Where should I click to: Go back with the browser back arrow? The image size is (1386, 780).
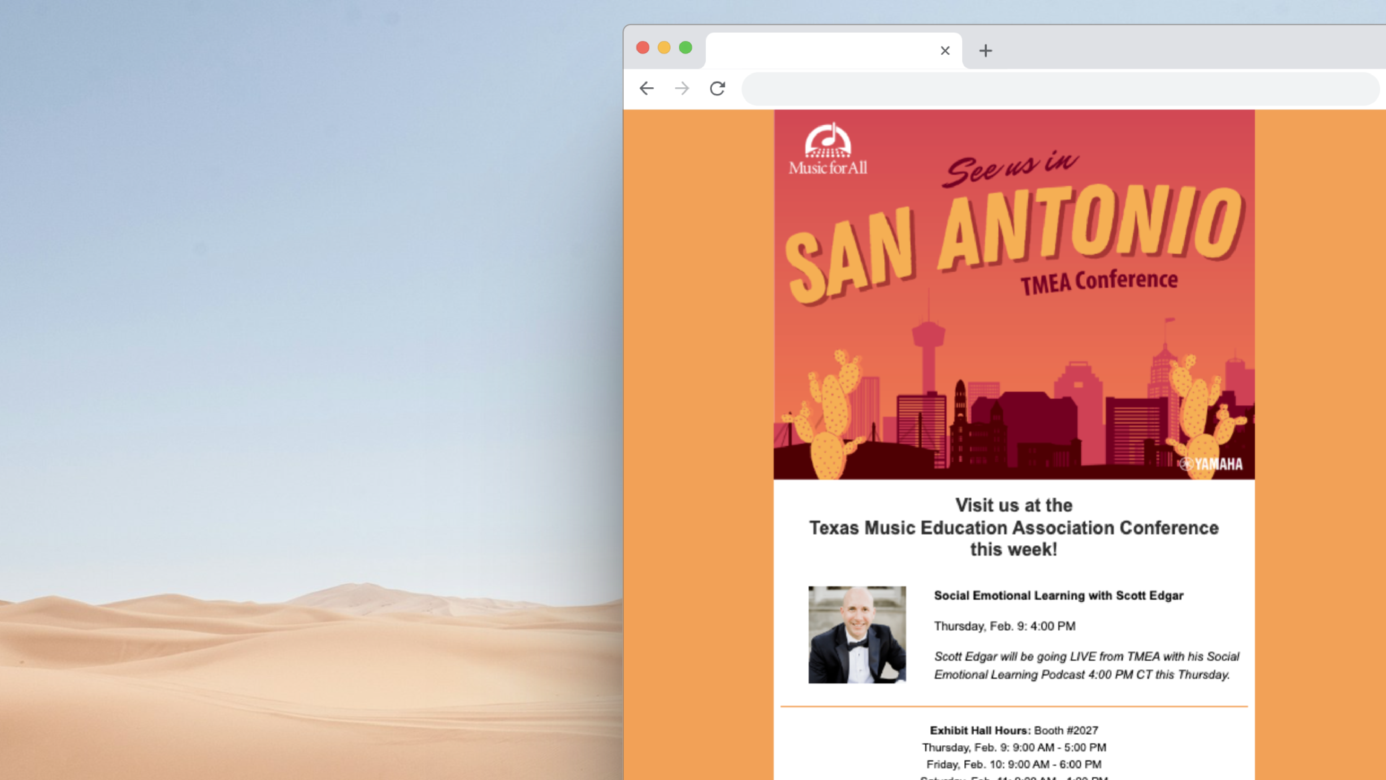coord(646,88)
